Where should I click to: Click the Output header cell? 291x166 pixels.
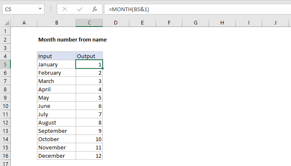pos(89,56)
